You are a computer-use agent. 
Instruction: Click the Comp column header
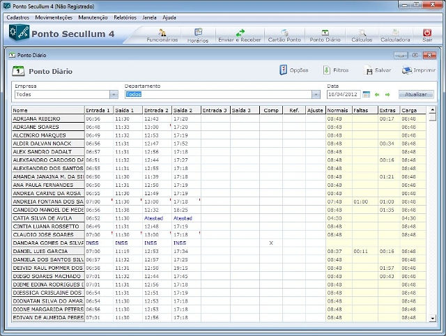[271, 110]
